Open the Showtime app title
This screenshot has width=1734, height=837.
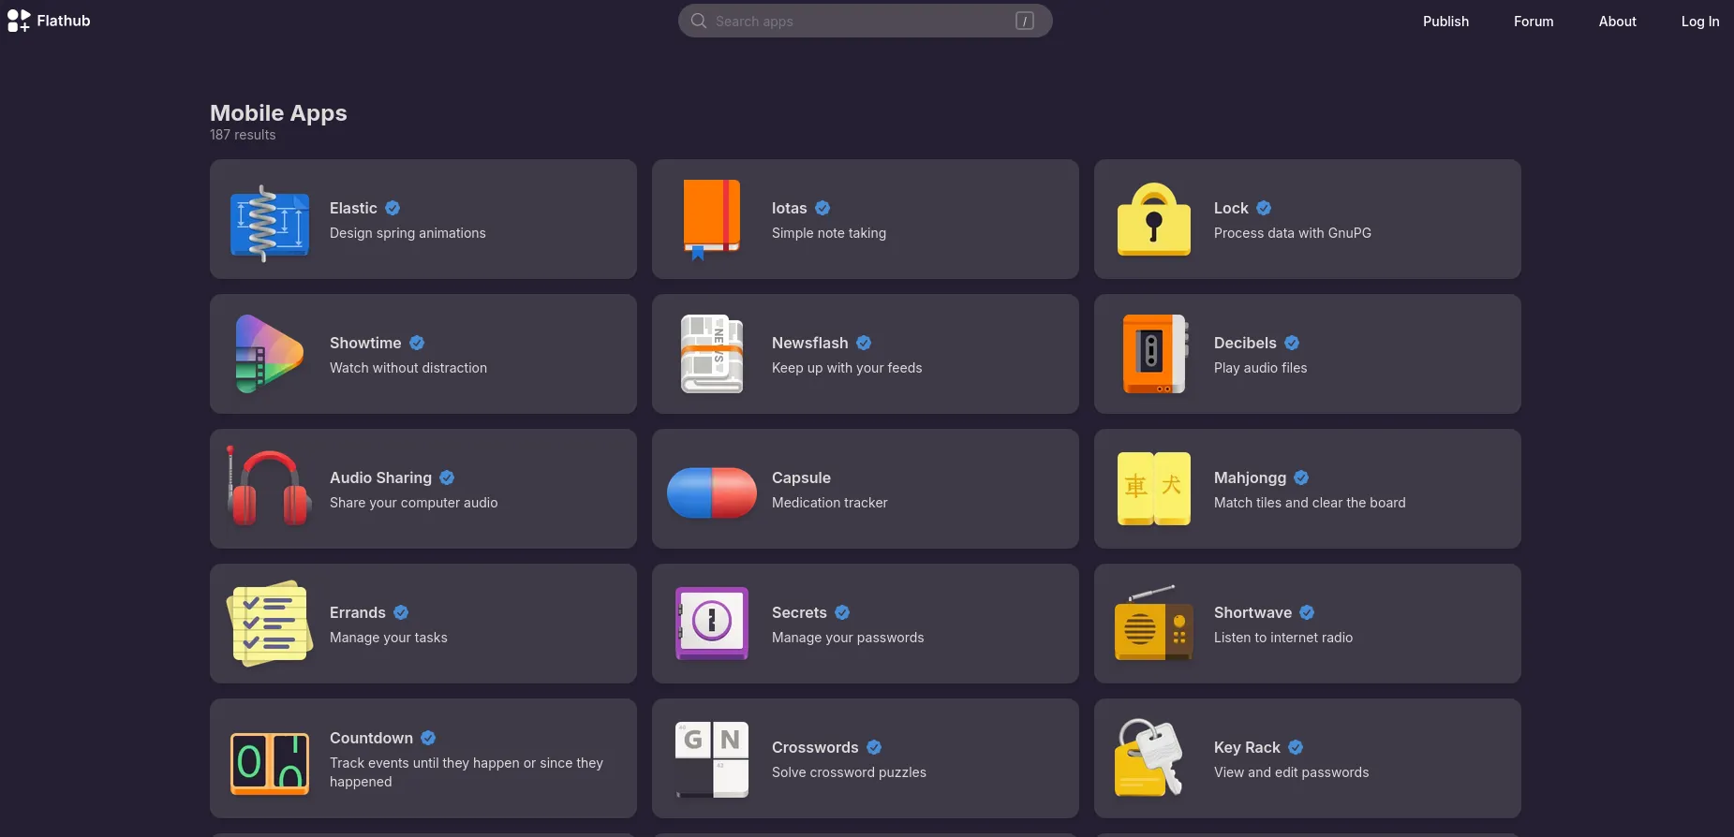tap(365, 343)
